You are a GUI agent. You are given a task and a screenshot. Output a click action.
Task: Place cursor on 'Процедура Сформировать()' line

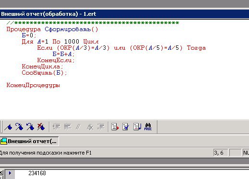[52, 29]
